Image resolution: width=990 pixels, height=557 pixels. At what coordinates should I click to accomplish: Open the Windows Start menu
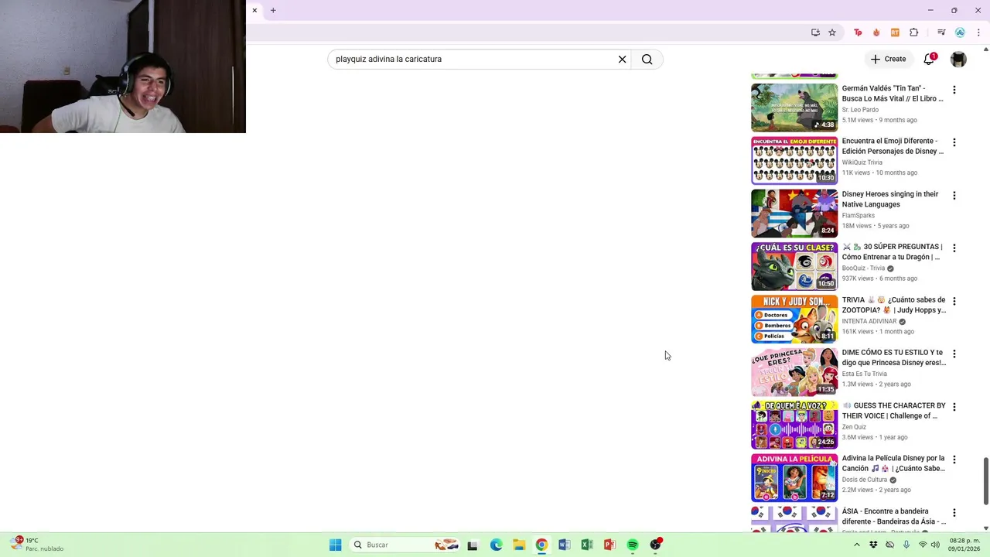click(335, 545)
